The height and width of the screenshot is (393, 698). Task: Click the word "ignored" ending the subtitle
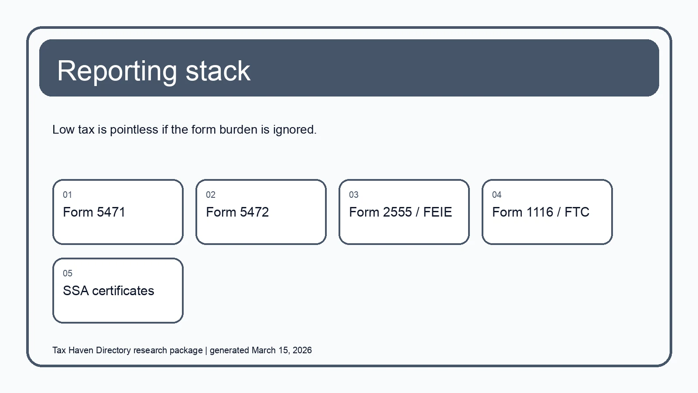(x=294, y=130)
